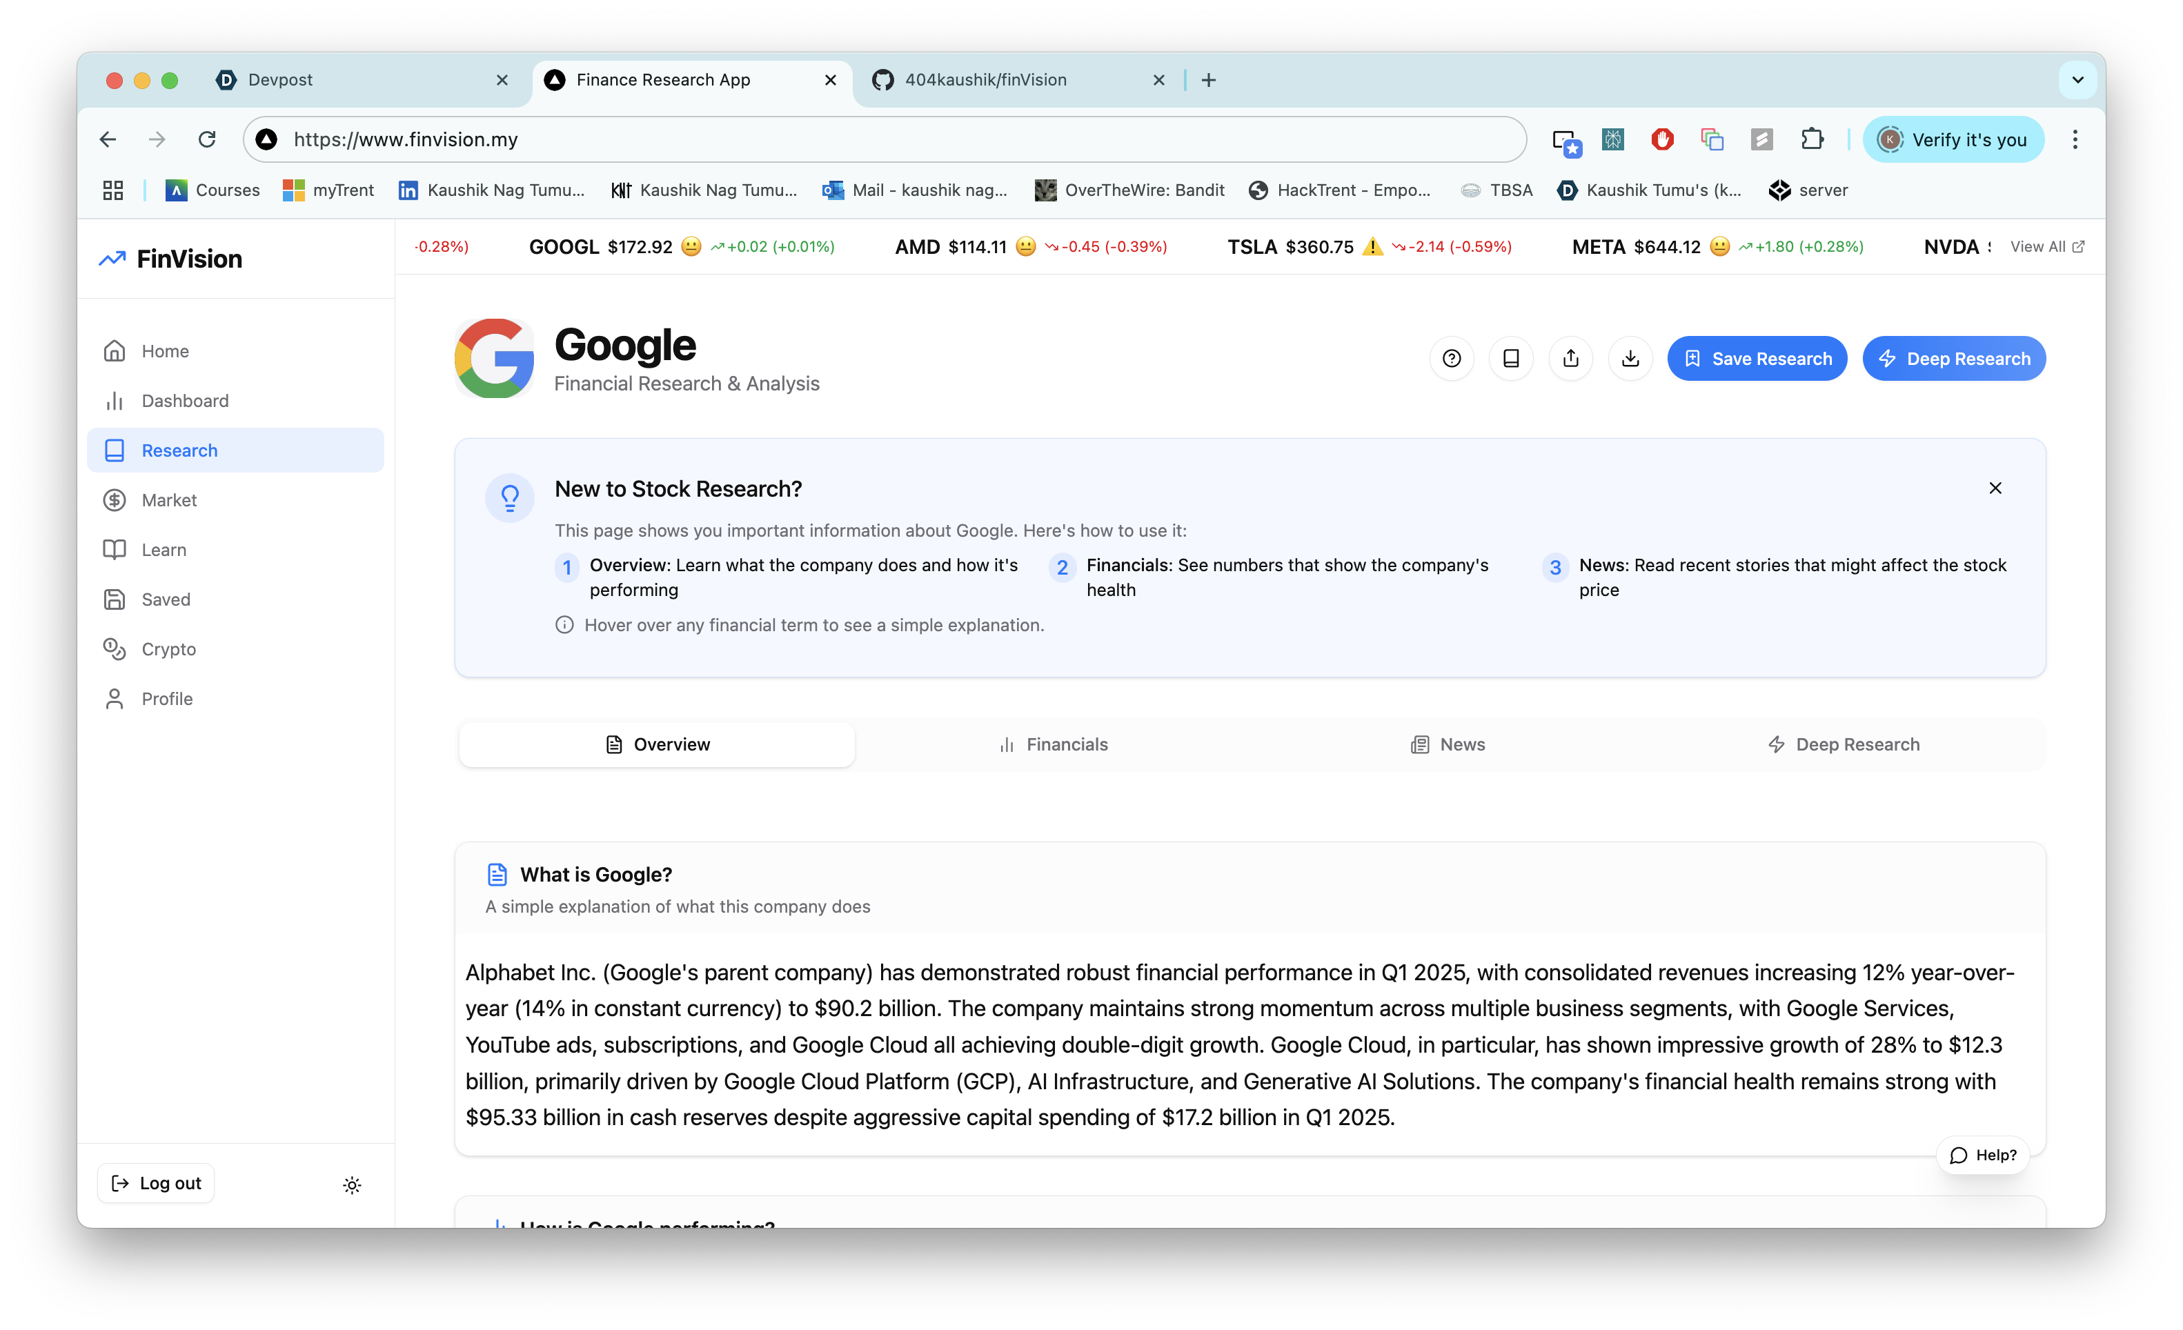2183x1330 pixels.
Task: Dismiss the New to Stock Research tip
Action: (1995, 488)
